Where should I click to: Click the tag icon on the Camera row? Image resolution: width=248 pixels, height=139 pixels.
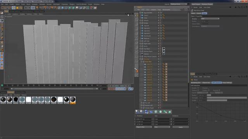pyautogui.click(x=164, y=54)
